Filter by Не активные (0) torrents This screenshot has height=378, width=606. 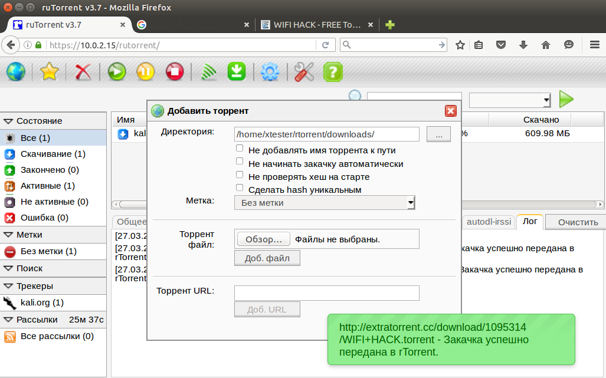tap(53, 202)
